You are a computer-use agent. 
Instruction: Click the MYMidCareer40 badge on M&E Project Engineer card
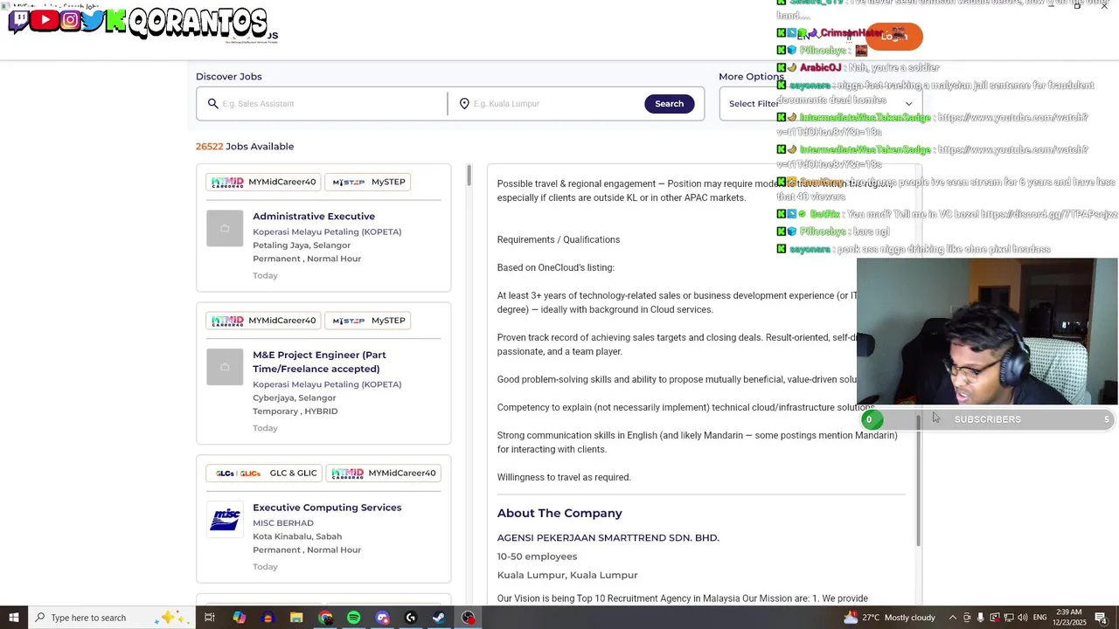pyautogui.click(x=263, y=321)
